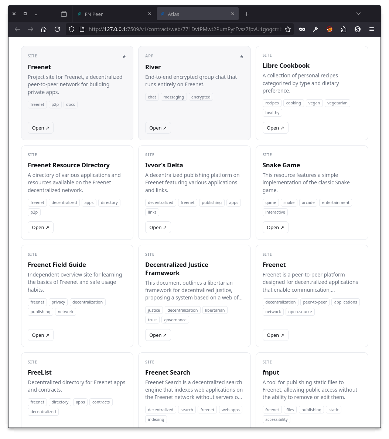
Task: Click the 'cooking' tag
Action: click(x=293, y=103)
